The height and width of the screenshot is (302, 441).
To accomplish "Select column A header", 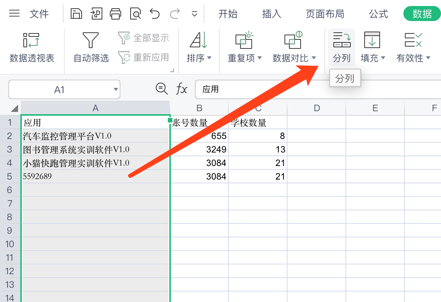I will (x=95, y=108).
